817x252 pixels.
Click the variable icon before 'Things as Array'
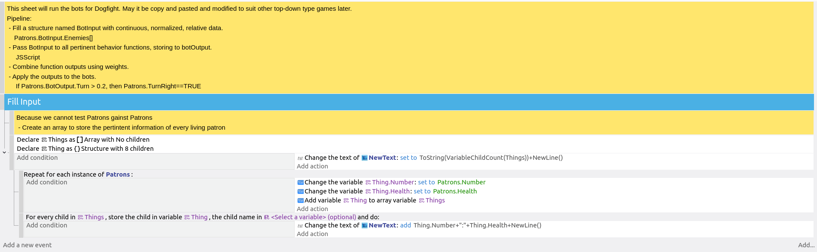tap(44, 140)
